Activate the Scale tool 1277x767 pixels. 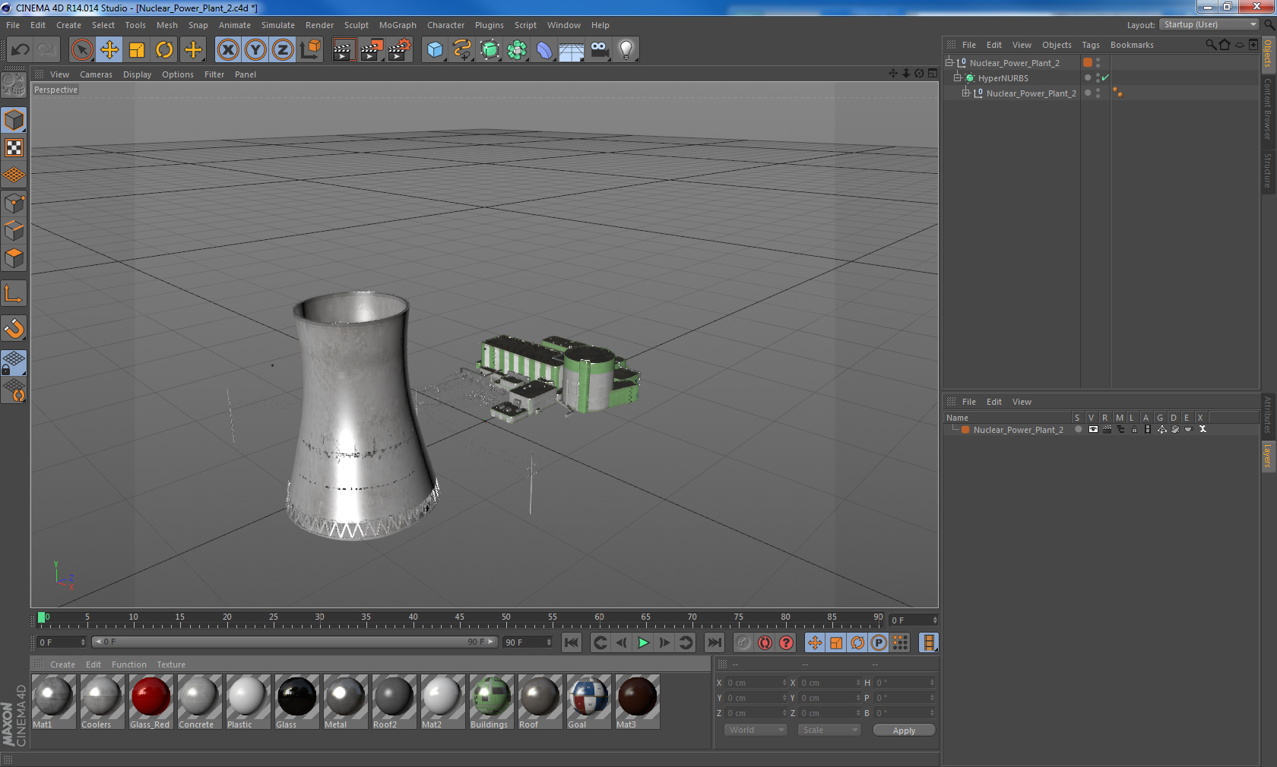pos(137,50)
